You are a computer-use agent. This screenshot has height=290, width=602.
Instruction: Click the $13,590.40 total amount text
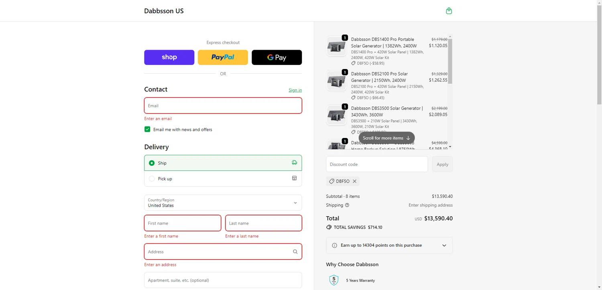point(438,219)
